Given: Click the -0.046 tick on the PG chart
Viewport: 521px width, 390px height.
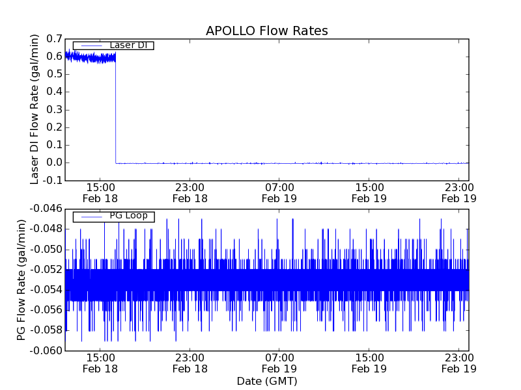Looking at the screenshot, I should 46,209.
